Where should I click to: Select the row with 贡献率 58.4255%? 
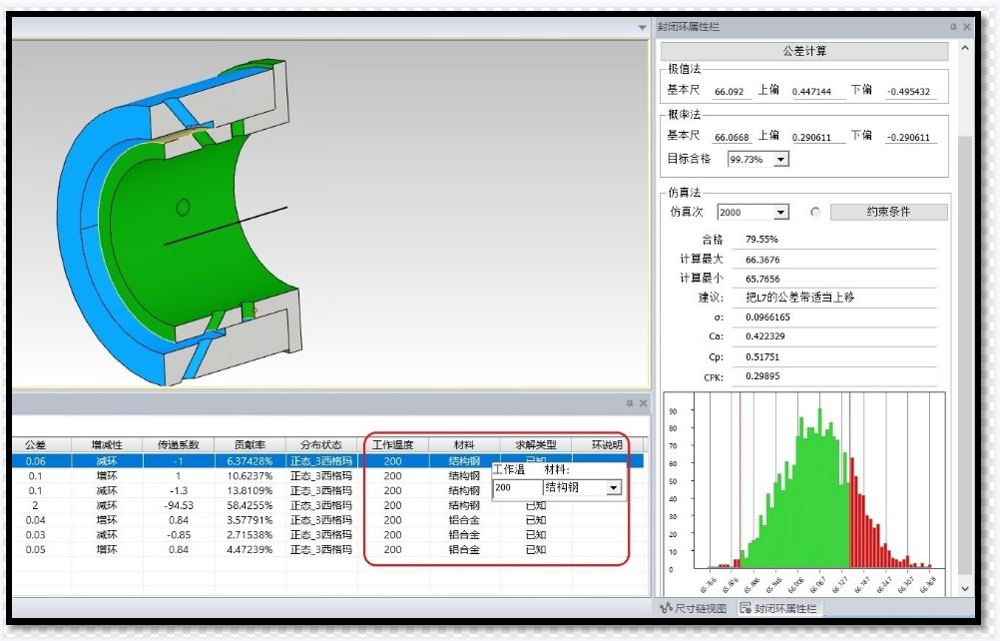[x=250, y=505]
